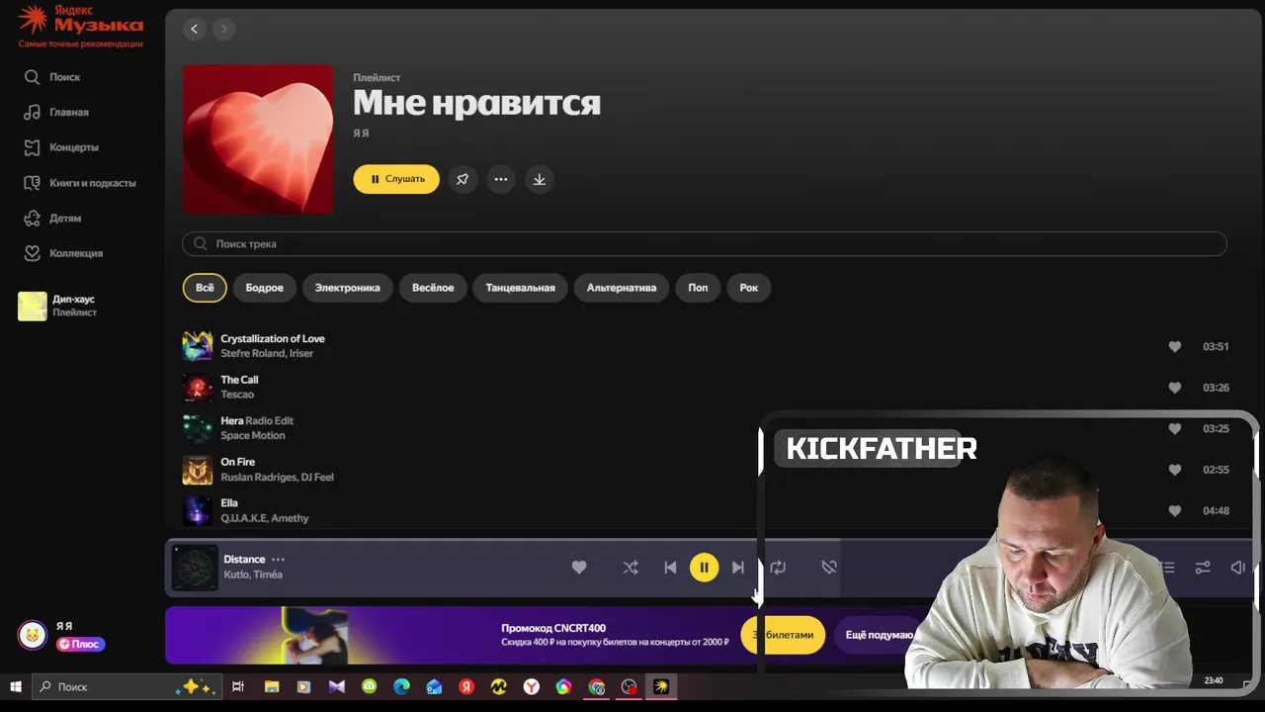Open the Детям section
1265x712 pixels.
pos(52,218)
